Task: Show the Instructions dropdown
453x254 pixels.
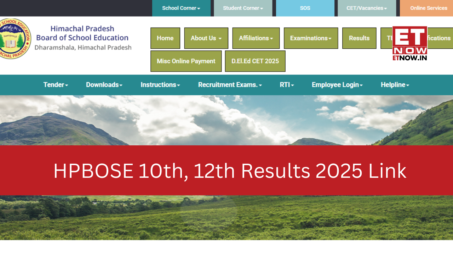Action: (x=160, y=85)
